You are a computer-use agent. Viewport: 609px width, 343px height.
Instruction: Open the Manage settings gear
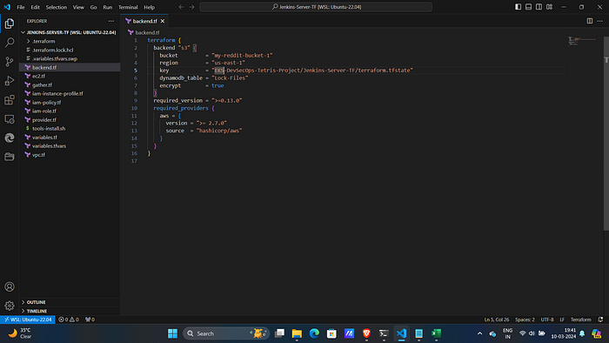click(10, 306)
